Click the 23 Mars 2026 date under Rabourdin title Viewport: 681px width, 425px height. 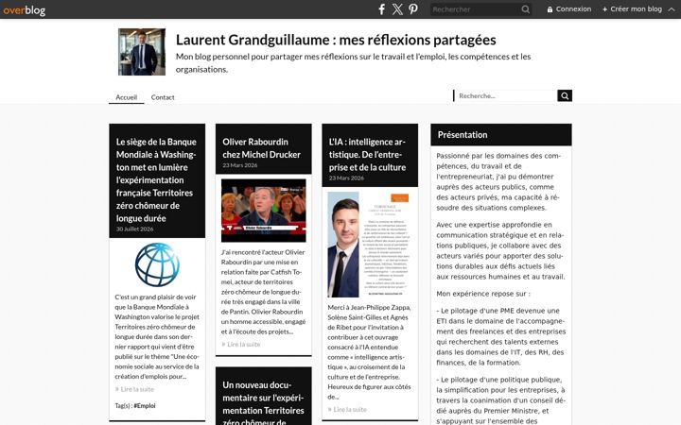pyautogui.click(x=239, y=165)
